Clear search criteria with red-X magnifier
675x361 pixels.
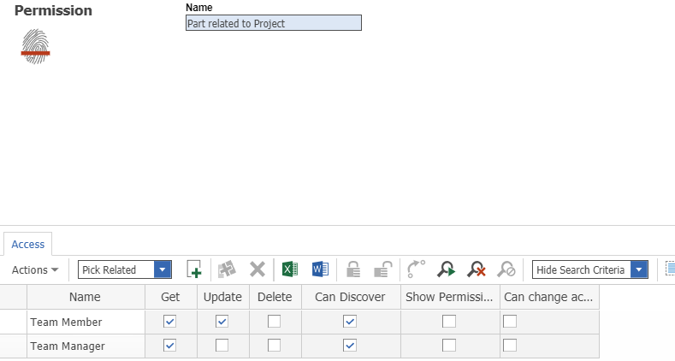pyautogui.click(x=477, y=269)
